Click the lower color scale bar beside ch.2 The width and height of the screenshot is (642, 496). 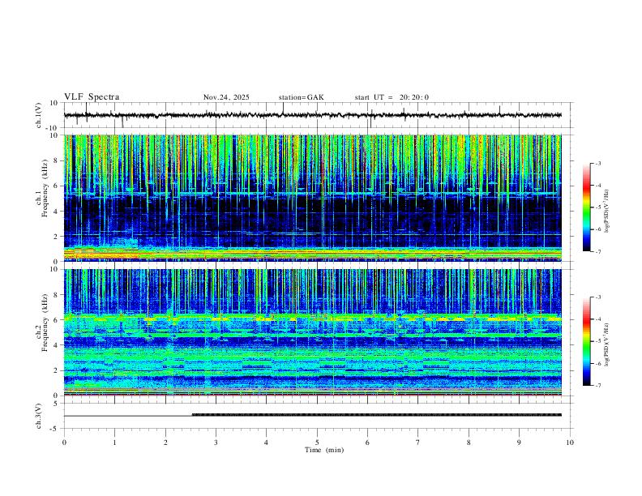pyautogui.click(x=587, y=341)
